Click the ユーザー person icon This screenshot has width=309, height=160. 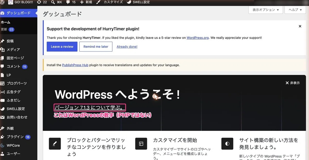(3, 154)
